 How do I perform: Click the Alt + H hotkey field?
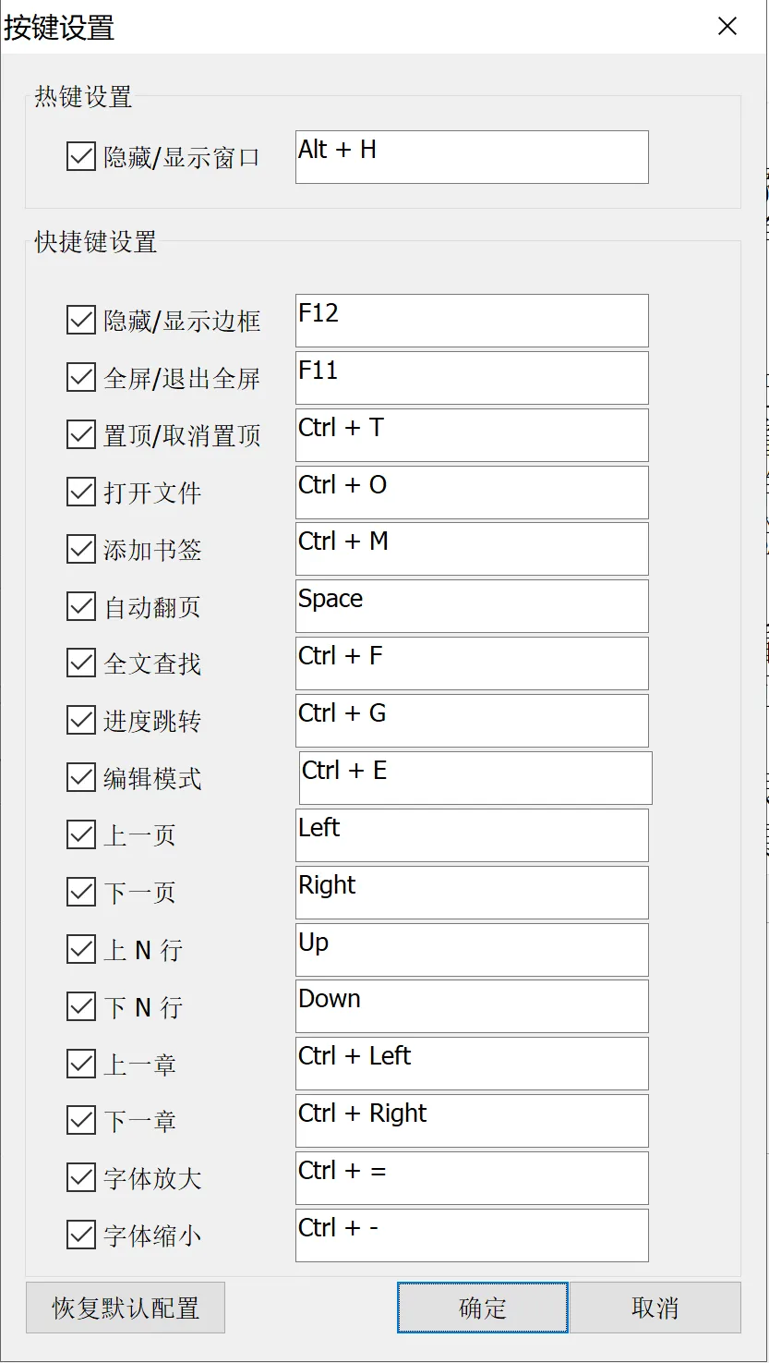(x=472, y=157)
